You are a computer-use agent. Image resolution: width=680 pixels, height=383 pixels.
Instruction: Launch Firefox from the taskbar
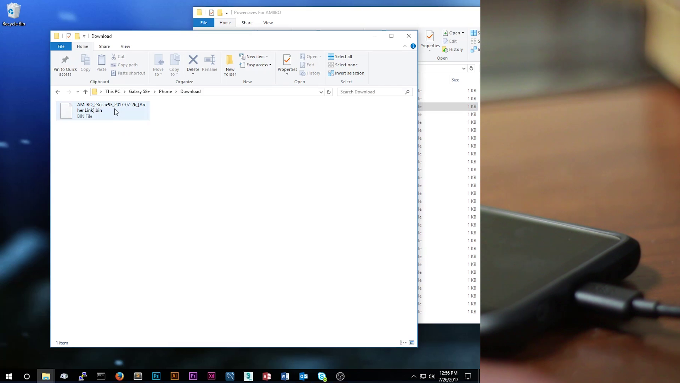tap(120, 376)
